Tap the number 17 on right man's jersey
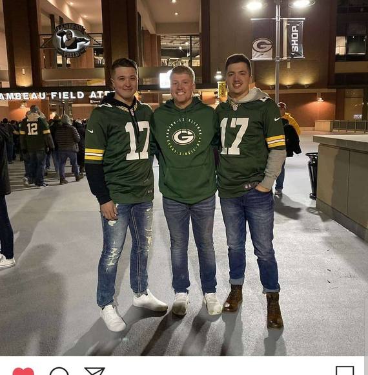 pyautogui.click(x=234, y=136)
